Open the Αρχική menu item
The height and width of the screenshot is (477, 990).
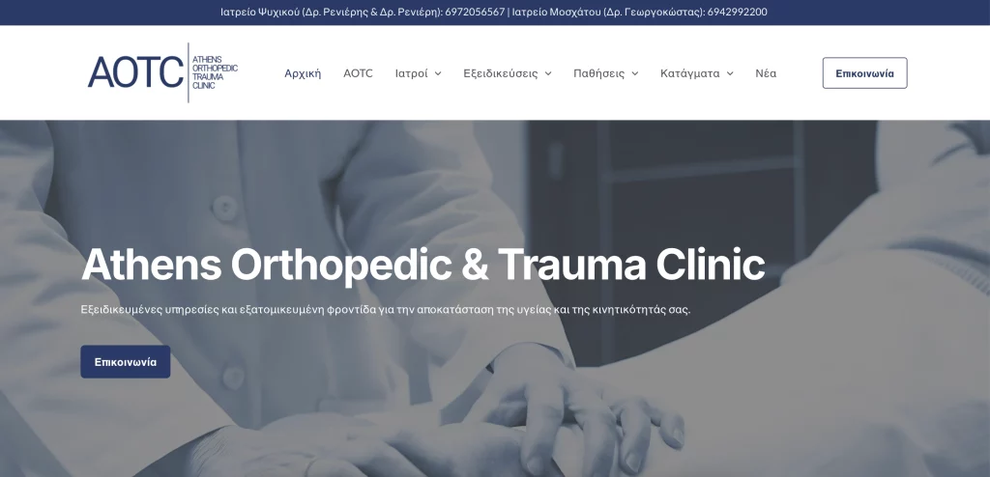click(303, 73)
